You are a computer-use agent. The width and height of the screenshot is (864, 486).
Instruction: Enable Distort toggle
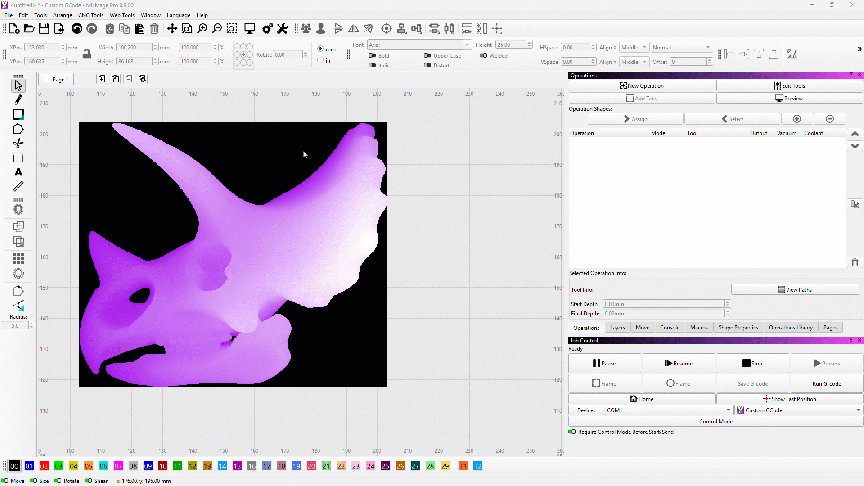(427, 65)
